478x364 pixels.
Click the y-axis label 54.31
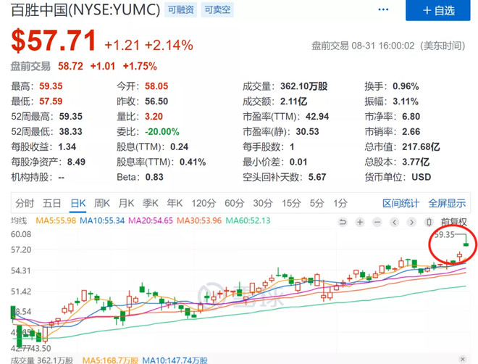tap(21, 270)
